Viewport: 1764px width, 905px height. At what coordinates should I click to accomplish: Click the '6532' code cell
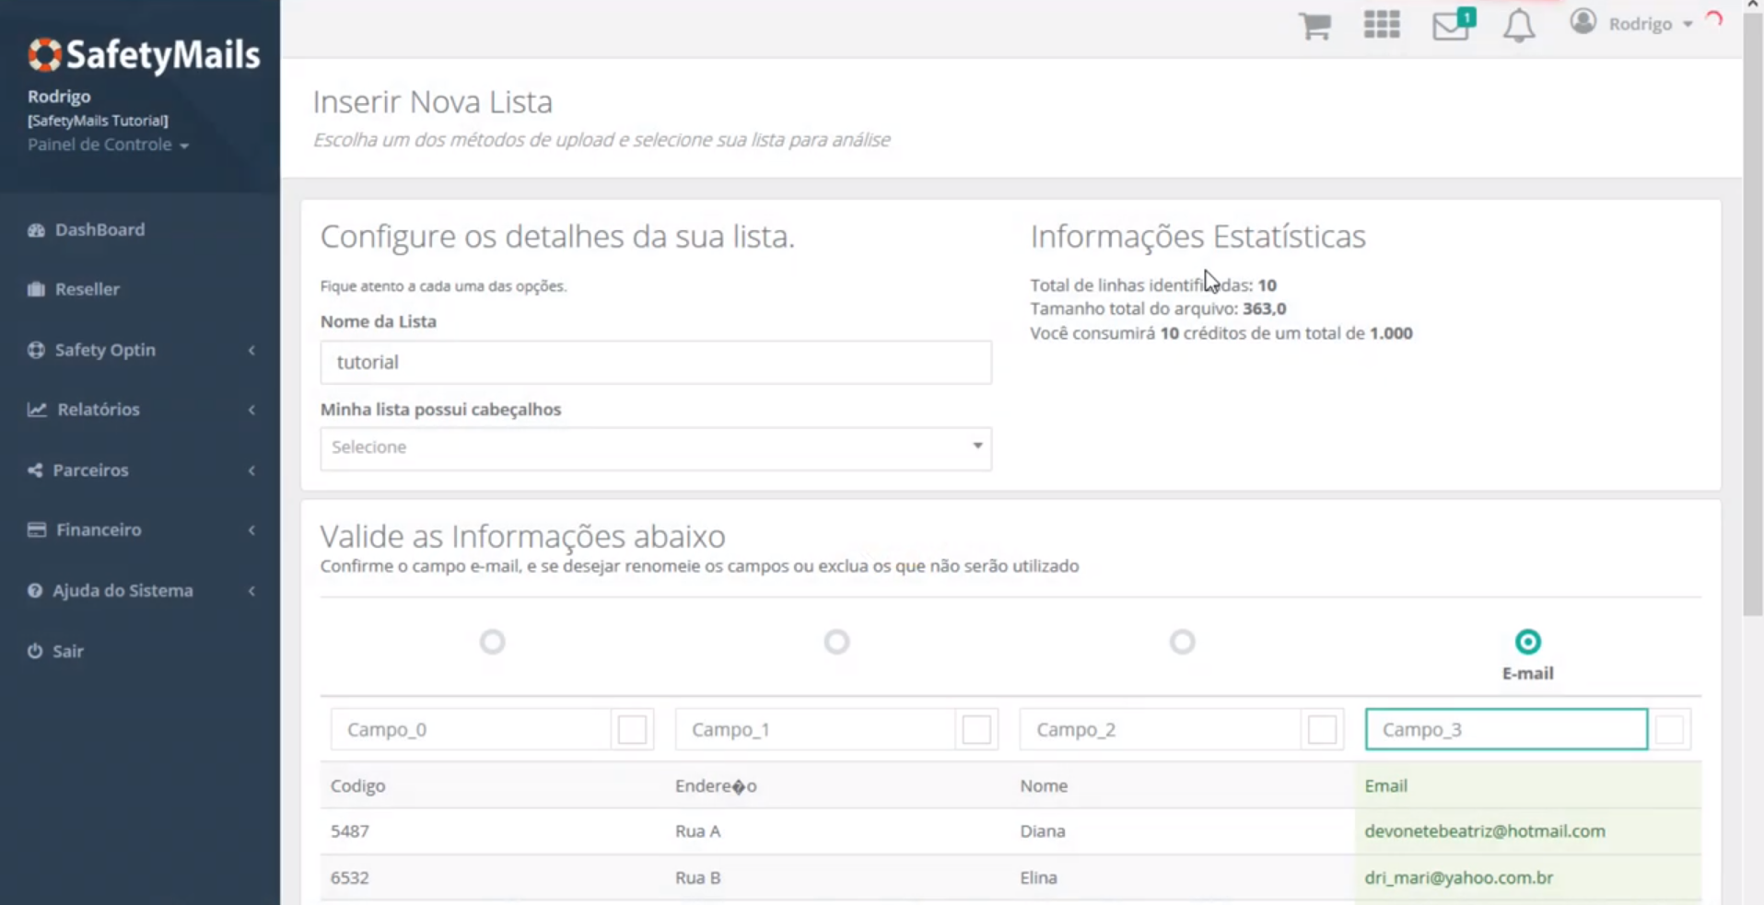(x=350, y=878)
